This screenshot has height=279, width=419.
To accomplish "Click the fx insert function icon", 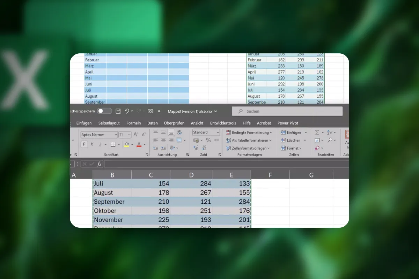I will pos(99,164).
